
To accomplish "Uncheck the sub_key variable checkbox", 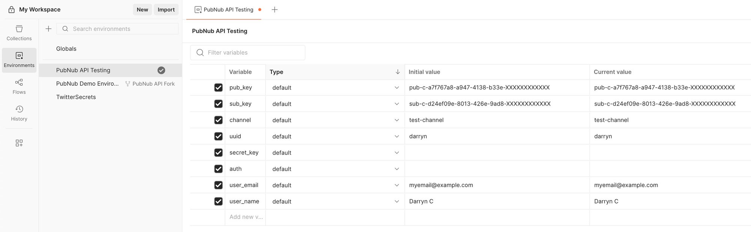I will click(x=218, y=104).
